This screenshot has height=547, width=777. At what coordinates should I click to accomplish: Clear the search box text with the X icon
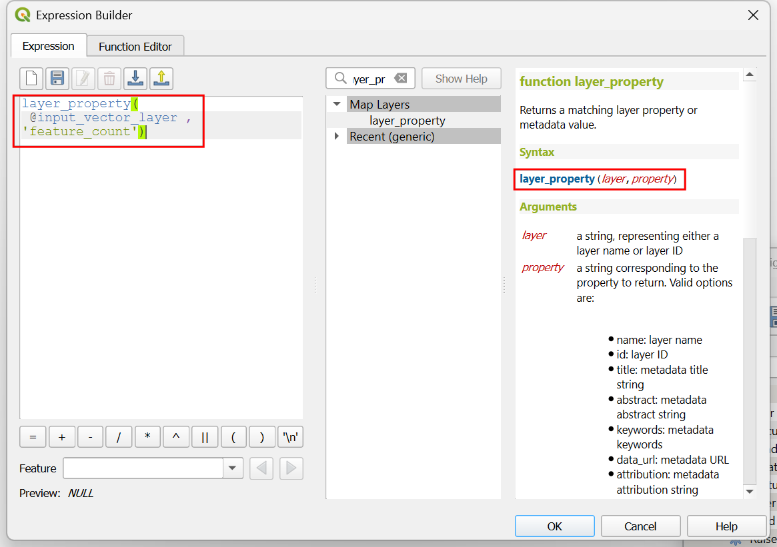pos(400,79)
